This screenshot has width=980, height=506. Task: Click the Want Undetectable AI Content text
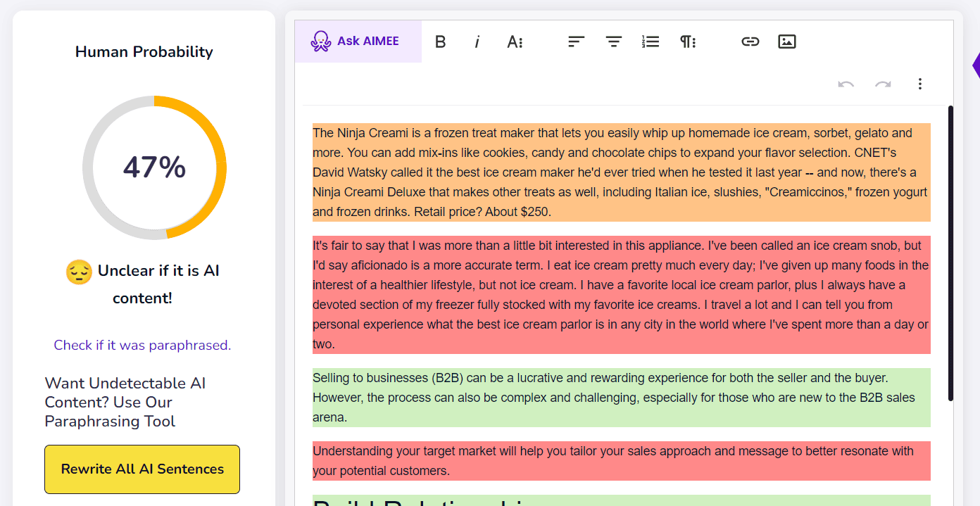coord(125,402)
